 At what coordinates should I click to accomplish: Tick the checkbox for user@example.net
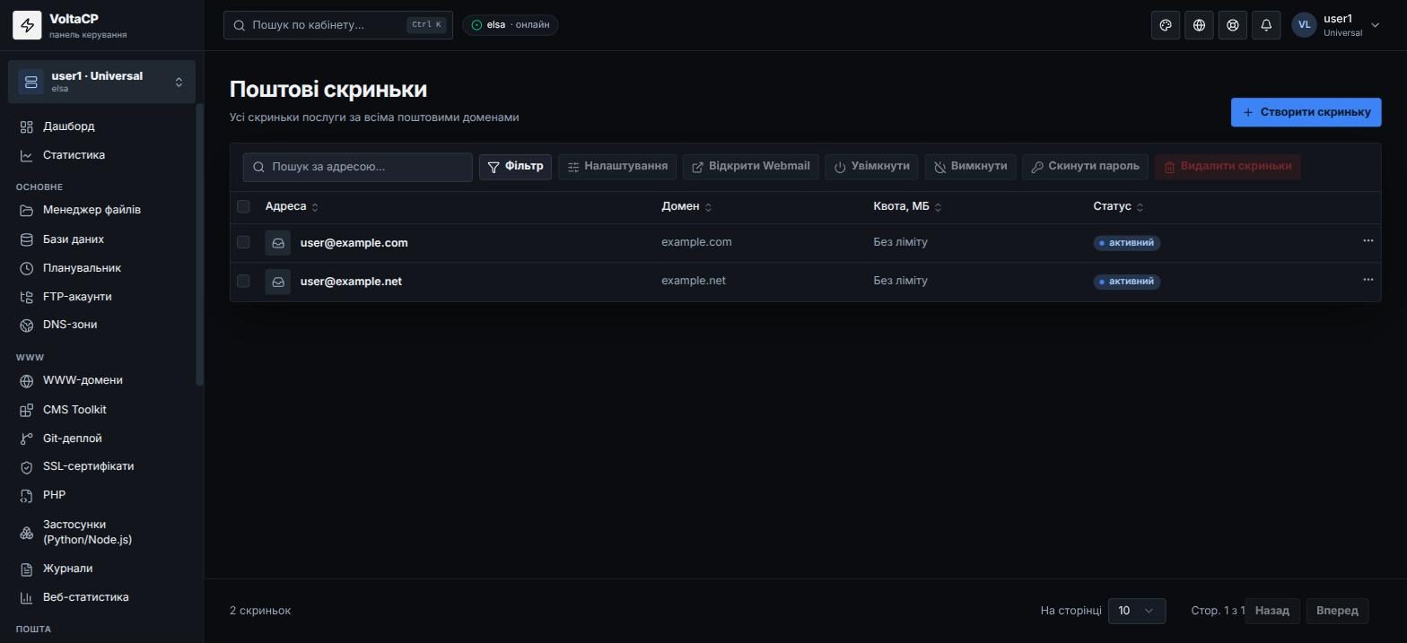(x=243, y=281)
